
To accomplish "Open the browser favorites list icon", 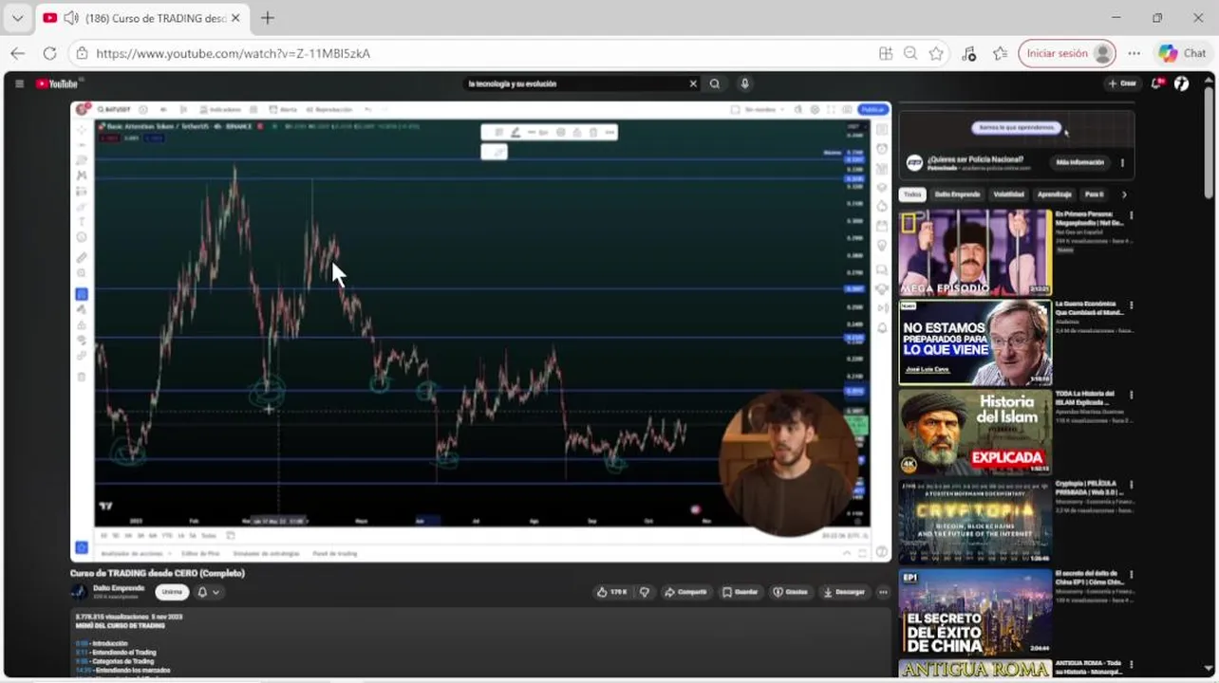I will coord(1000,54).
